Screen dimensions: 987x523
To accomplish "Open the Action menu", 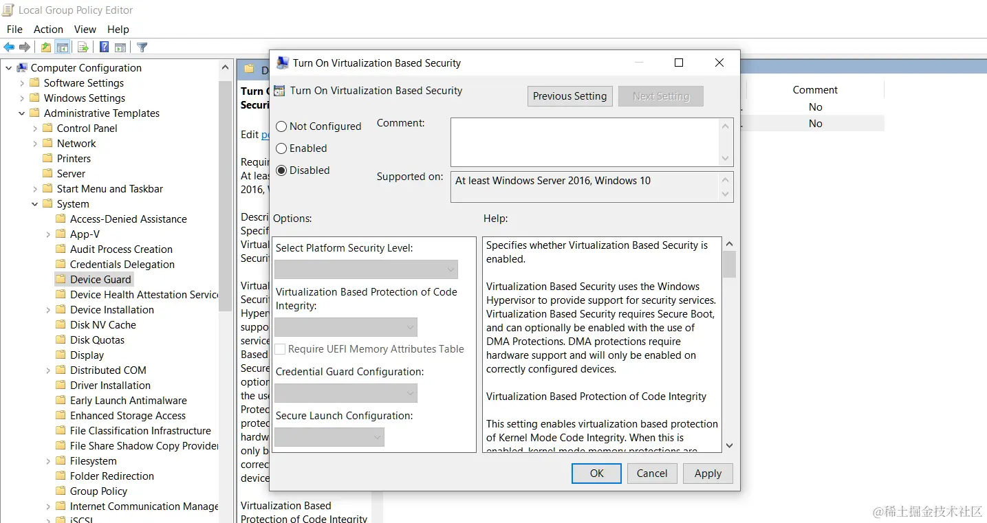I will (x=48, y=30).
